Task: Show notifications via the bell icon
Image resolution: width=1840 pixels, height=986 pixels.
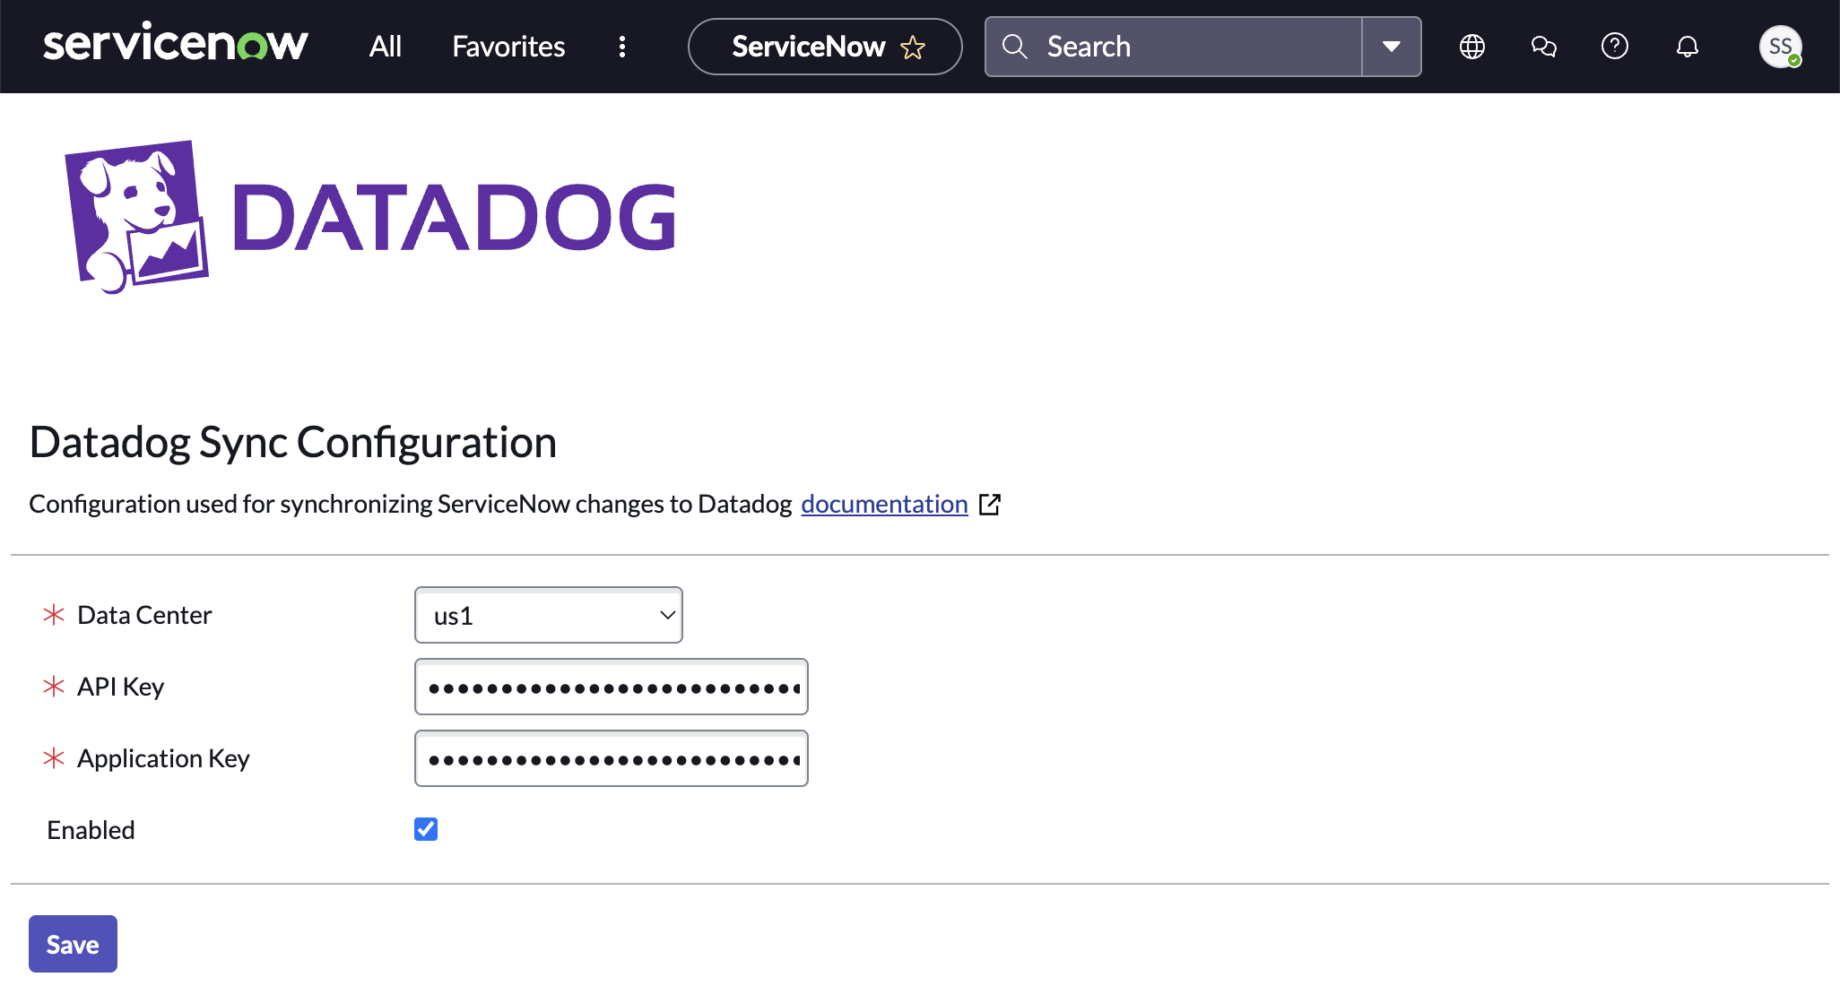Action: coord(1687,47)
